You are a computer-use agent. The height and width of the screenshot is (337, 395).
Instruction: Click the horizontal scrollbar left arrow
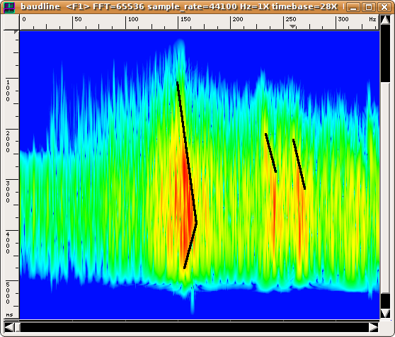tap(9, 327)
